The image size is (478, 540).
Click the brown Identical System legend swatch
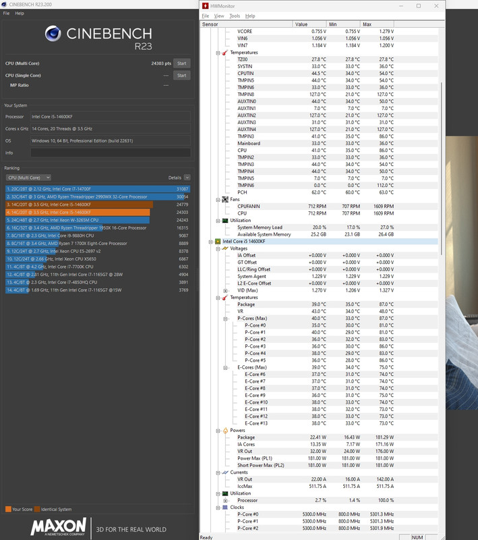pos(37,510)
